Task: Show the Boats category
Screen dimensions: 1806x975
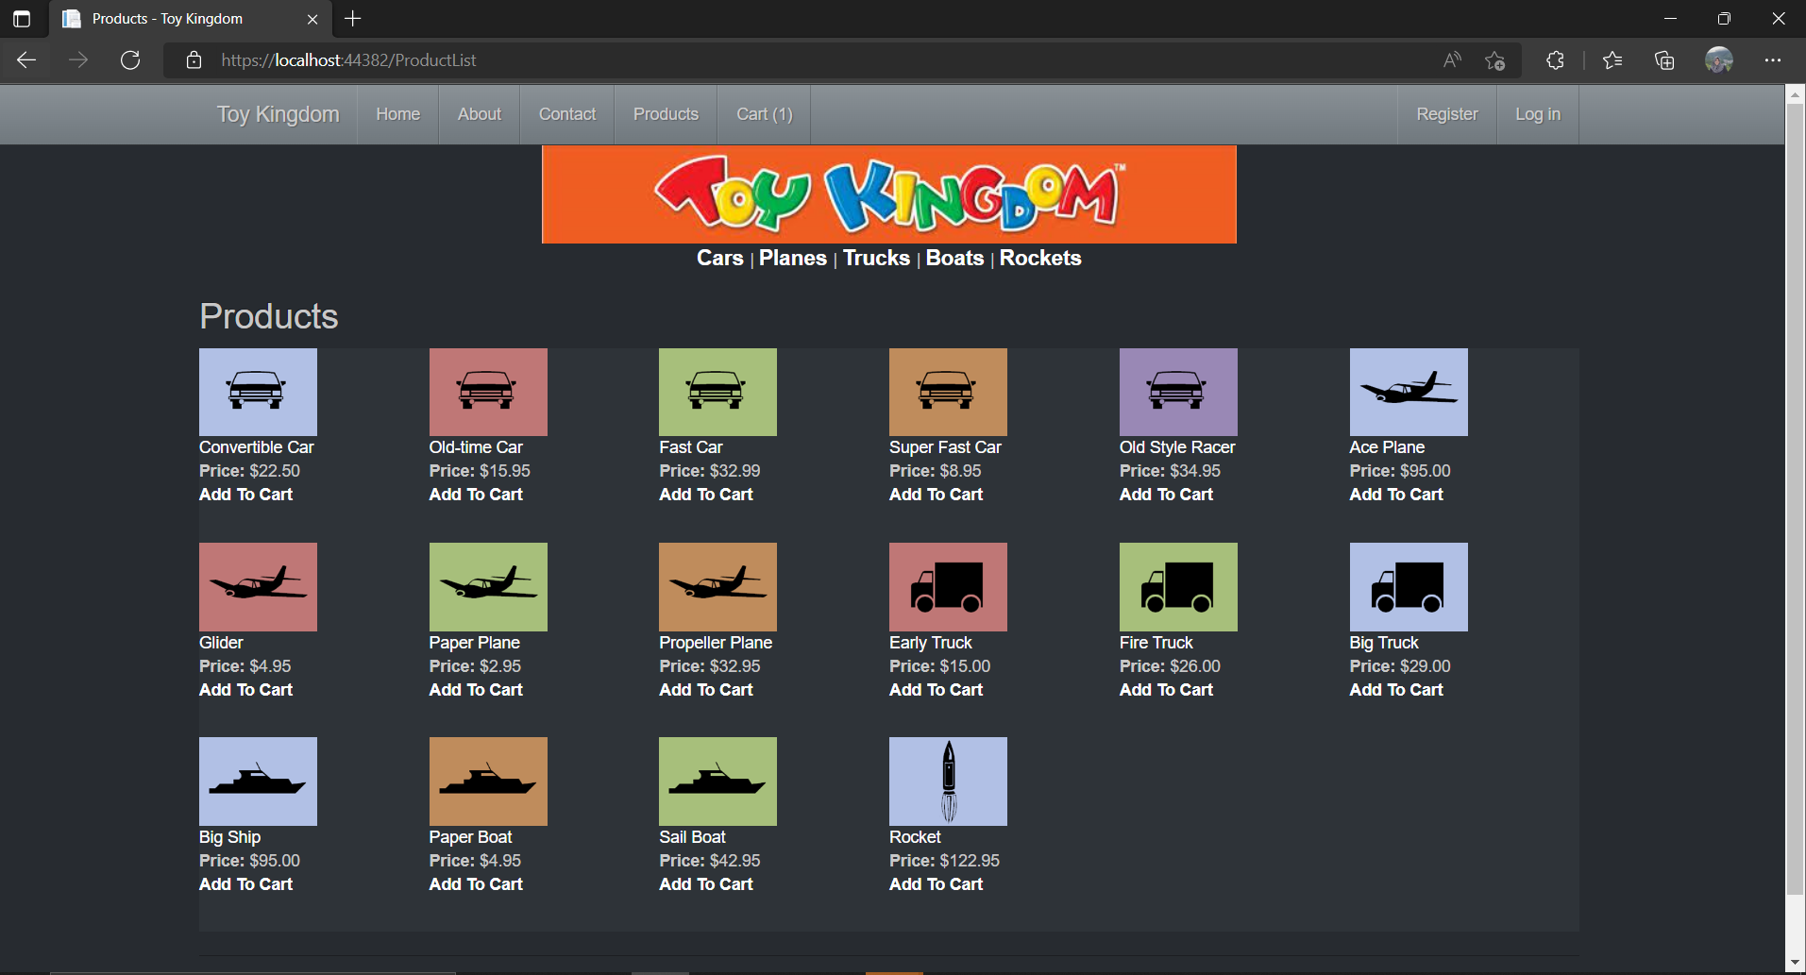Action: pos(954,258)
